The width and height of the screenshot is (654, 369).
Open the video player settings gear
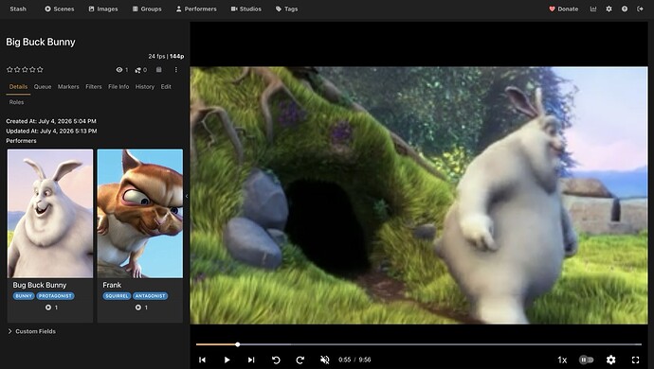coord(611,360)
